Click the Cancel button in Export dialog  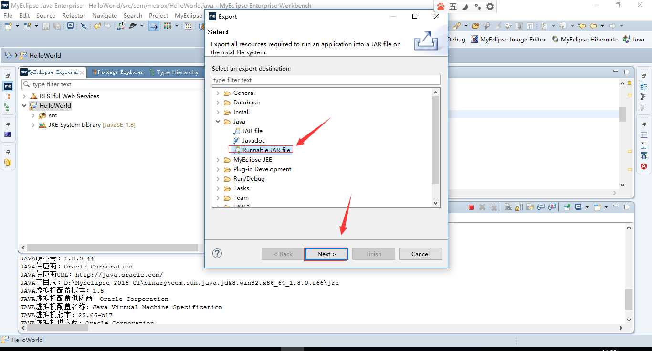pos(421,254)
